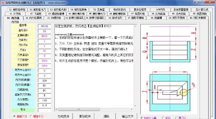Switch to tab 47. 铣圆开粗
The width and height of the screenshot is (216, 119).
tap(138, 14)
